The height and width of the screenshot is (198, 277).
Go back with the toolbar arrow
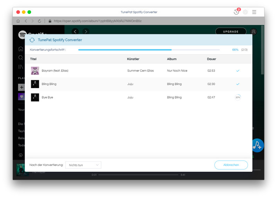click(x=26, y=21)
